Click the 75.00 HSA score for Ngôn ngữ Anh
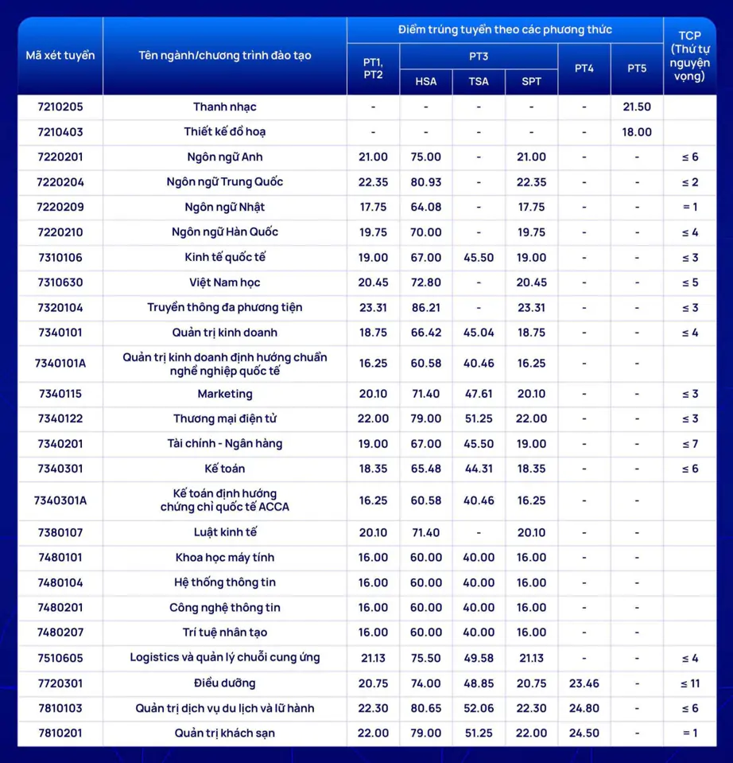733x763 pixels. pos(426,158)
